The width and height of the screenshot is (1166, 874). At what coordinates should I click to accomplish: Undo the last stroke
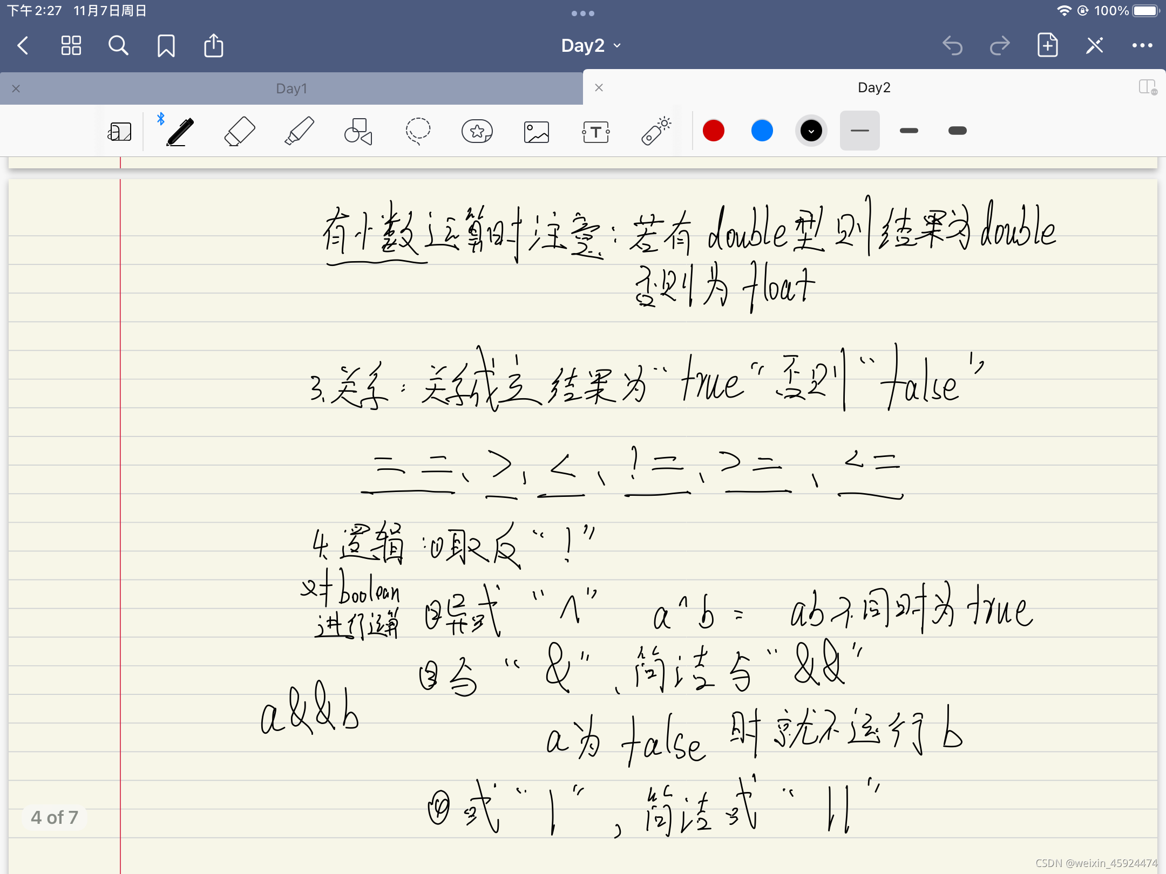coord(953,46)
